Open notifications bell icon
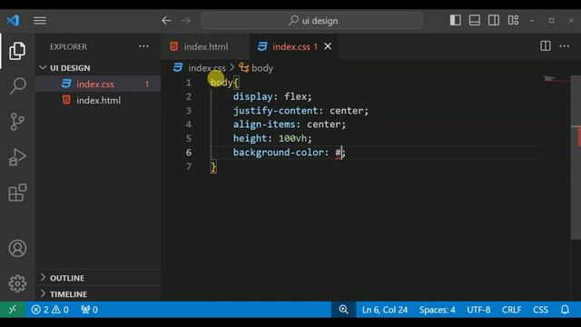 pos(565,310)
